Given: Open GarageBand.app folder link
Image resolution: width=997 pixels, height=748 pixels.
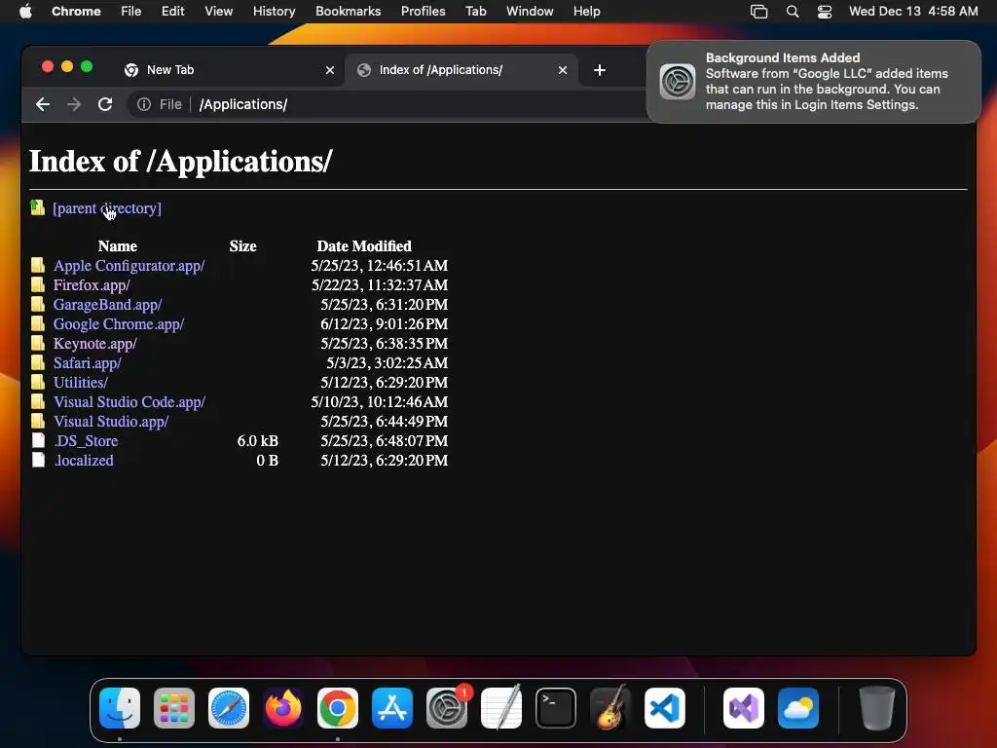Looking at the screenshot, I should [x=107, y=305].
